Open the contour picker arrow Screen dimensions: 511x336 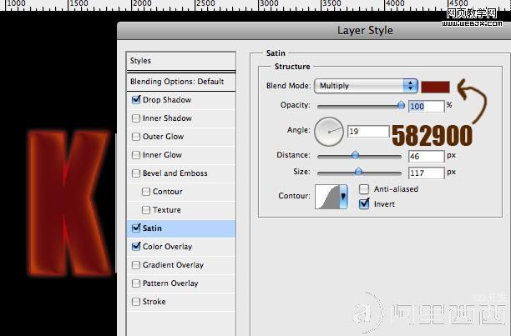pyautogui.click(x=343, y=196)
